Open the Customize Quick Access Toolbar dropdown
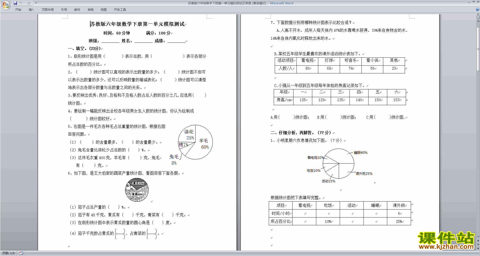The width and height of the screenshot is (480, 256). pyautogui.click(x=36, y=3)
